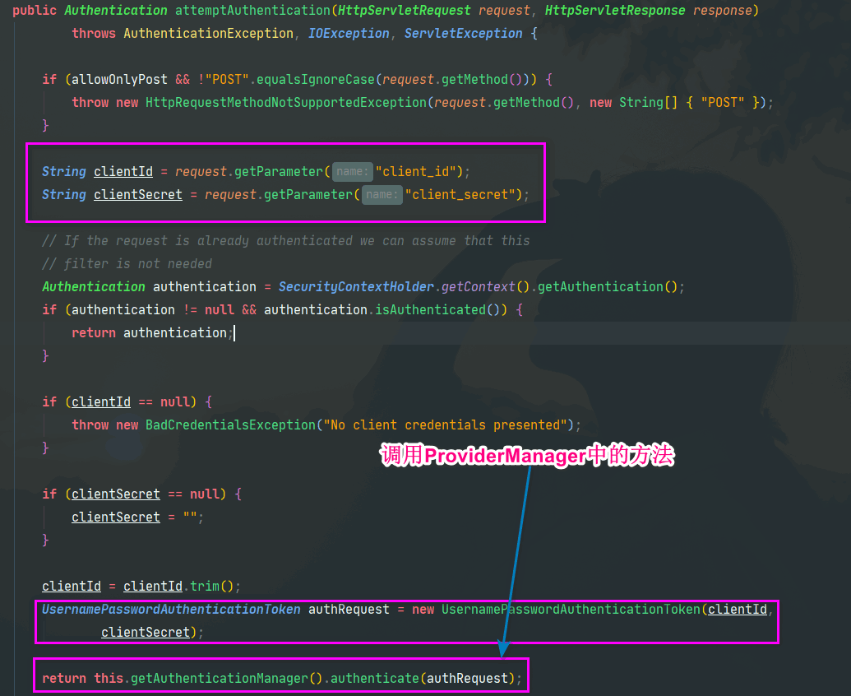Click 'name:' hint before "client_id"
The width and height of the screenshot is (851, 696).
(x=352, y=172)
